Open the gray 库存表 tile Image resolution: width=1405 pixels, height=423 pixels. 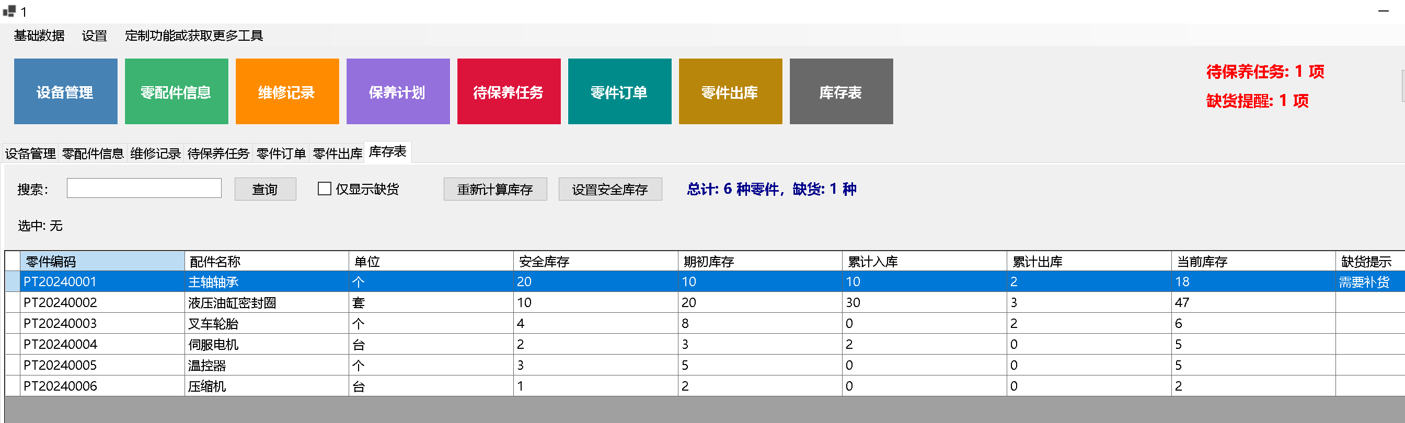[840, 91]
